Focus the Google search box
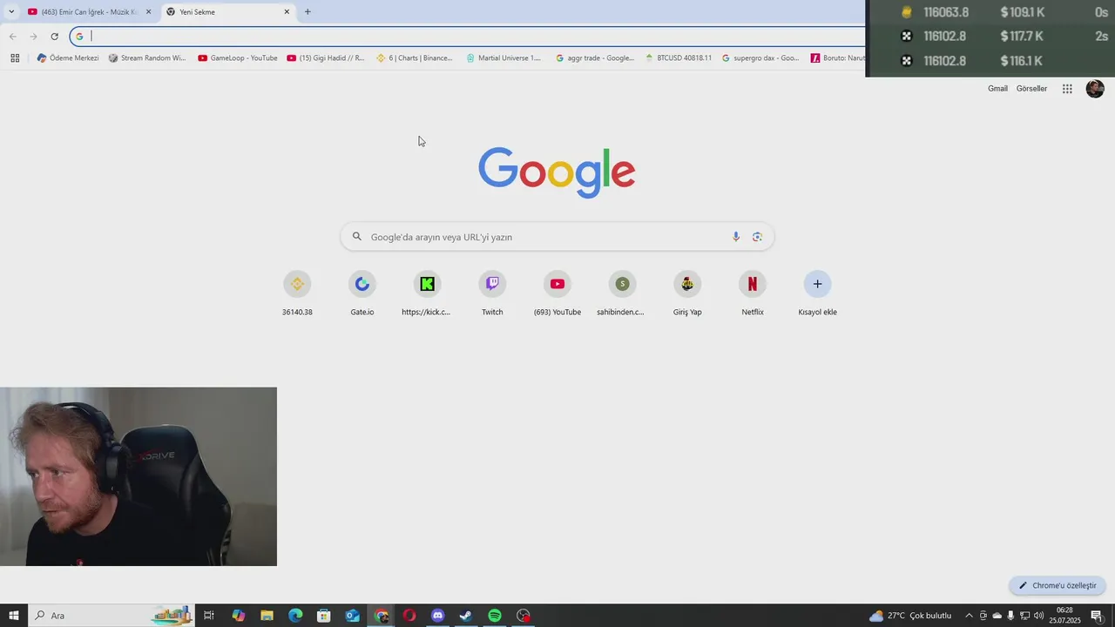Image resolution: width=1115 pixels, height=627 pixels. 557,237
